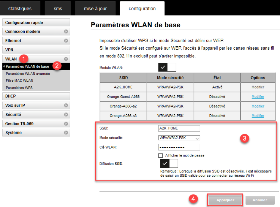Toggle the Module WLAN switch

(x=167, y=67)
